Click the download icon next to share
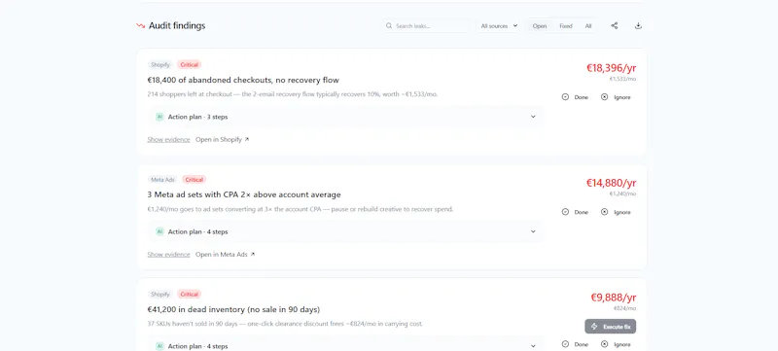Screen dimensions: 778x351 pyautogui.click(x=638, y=26)
